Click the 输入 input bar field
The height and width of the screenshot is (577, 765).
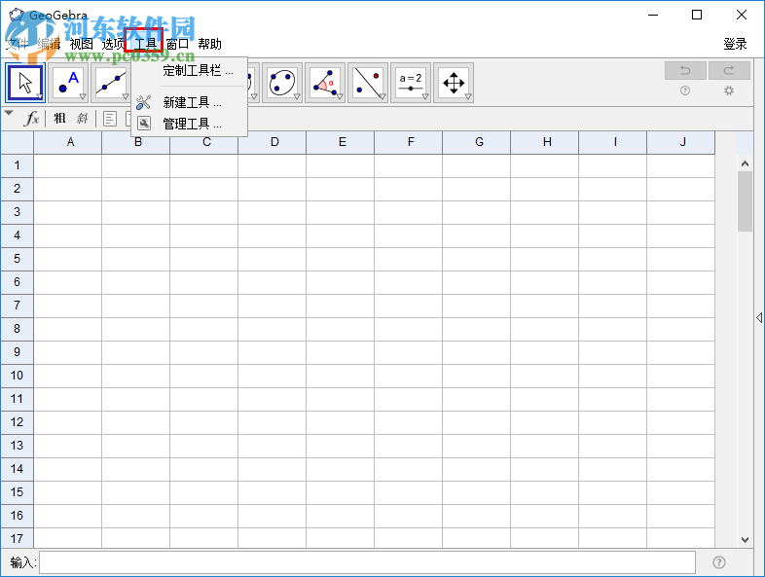[x=367, y=562]
